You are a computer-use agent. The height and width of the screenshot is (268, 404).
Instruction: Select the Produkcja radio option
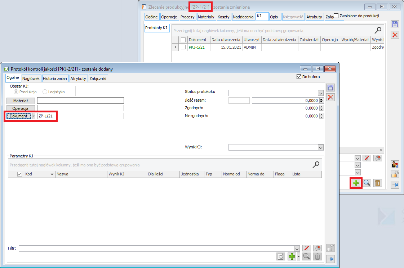[16, 91]
